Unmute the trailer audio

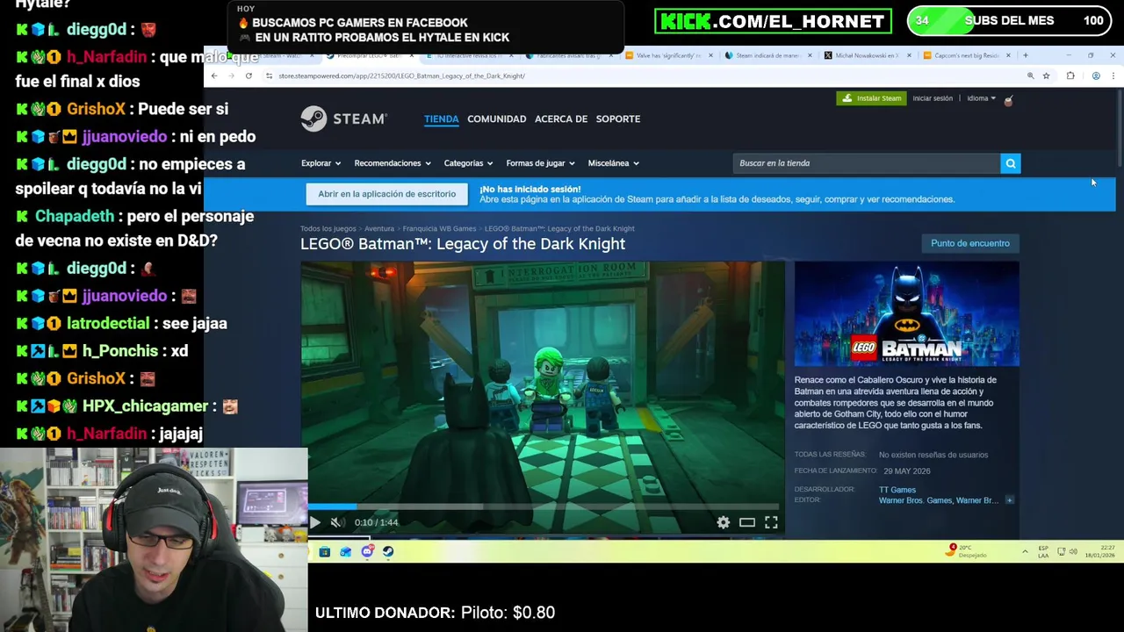336,522
